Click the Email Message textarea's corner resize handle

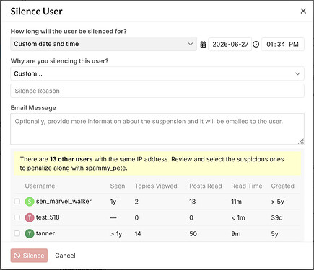[301, 141]
